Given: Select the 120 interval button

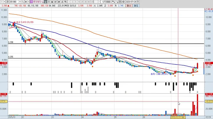Looking at the screenshot, I should pyautogui.click(x=92, y=2).
